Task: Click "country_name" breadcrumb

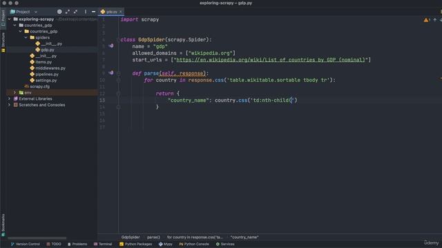Action: (244, 237)
